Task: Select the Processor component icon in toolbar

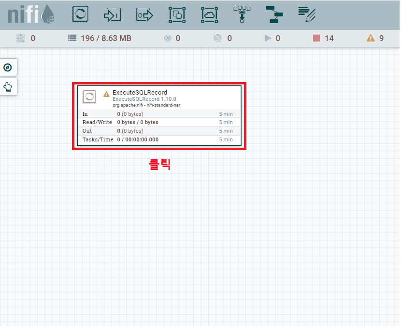Action: point(80,14)
